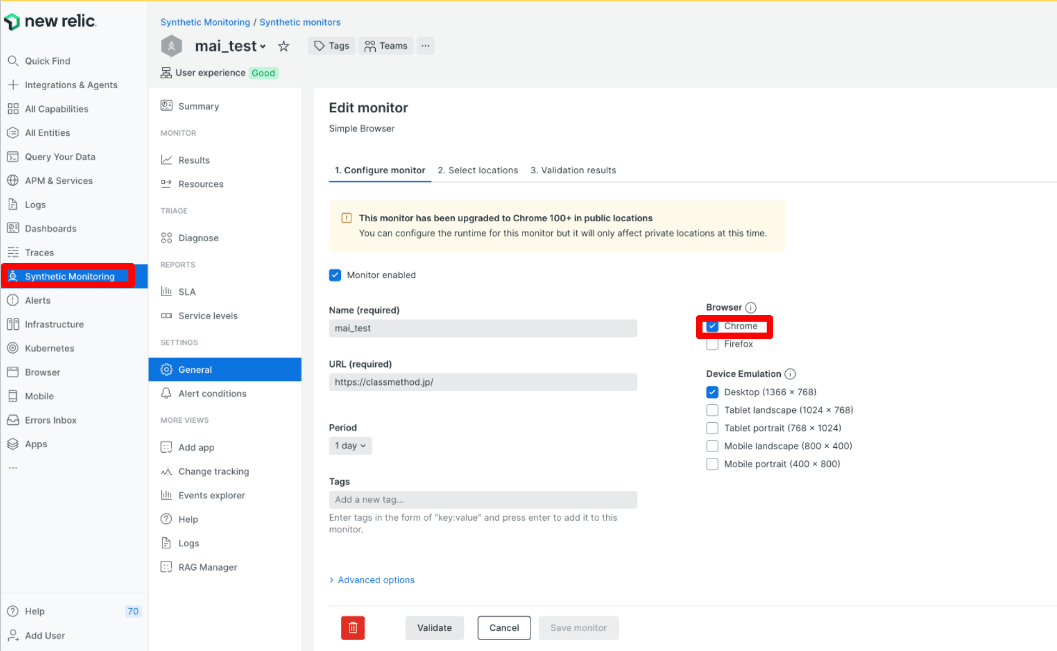Toggle Monitor enabled checkbox
1057x651 pixels.
coord(335,275)
